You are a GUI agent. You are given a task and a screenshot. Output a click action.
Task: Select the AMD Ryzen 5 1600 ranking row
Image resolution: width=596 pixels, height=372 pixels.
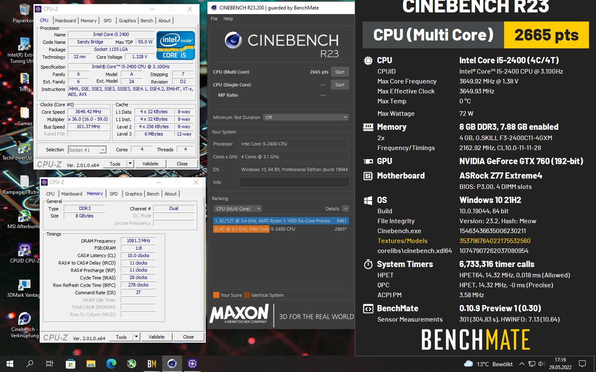point(281,221)
